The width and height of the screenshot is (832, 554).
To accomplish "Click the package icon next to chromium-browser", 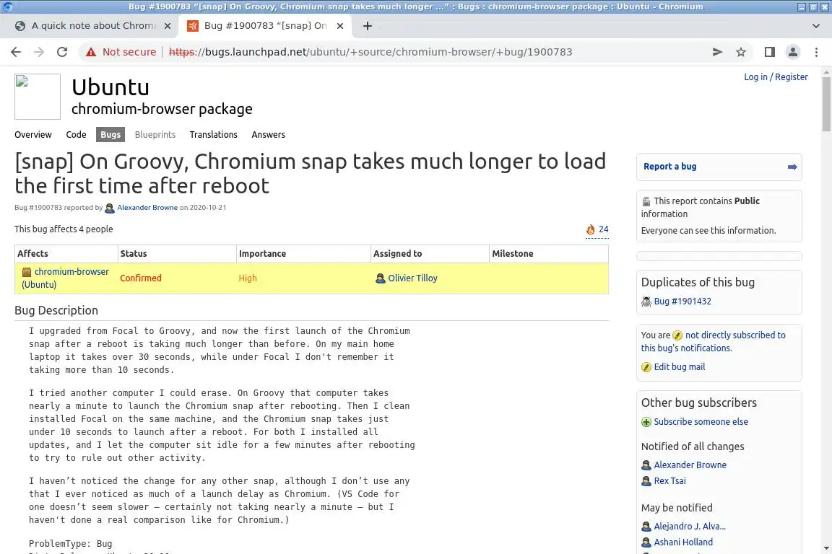I will point(27,273).
